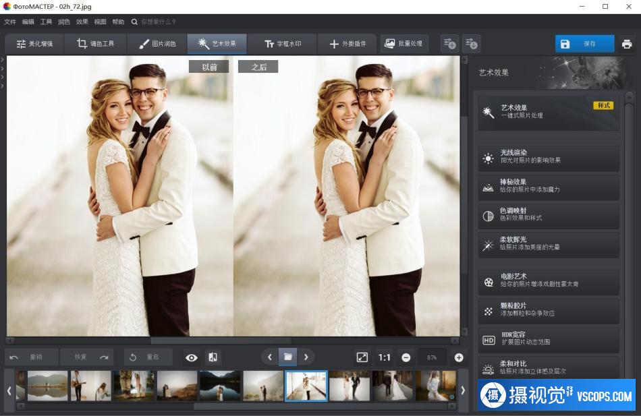
Task: Click the 重启 reset button
Action: tap(148, 357)
